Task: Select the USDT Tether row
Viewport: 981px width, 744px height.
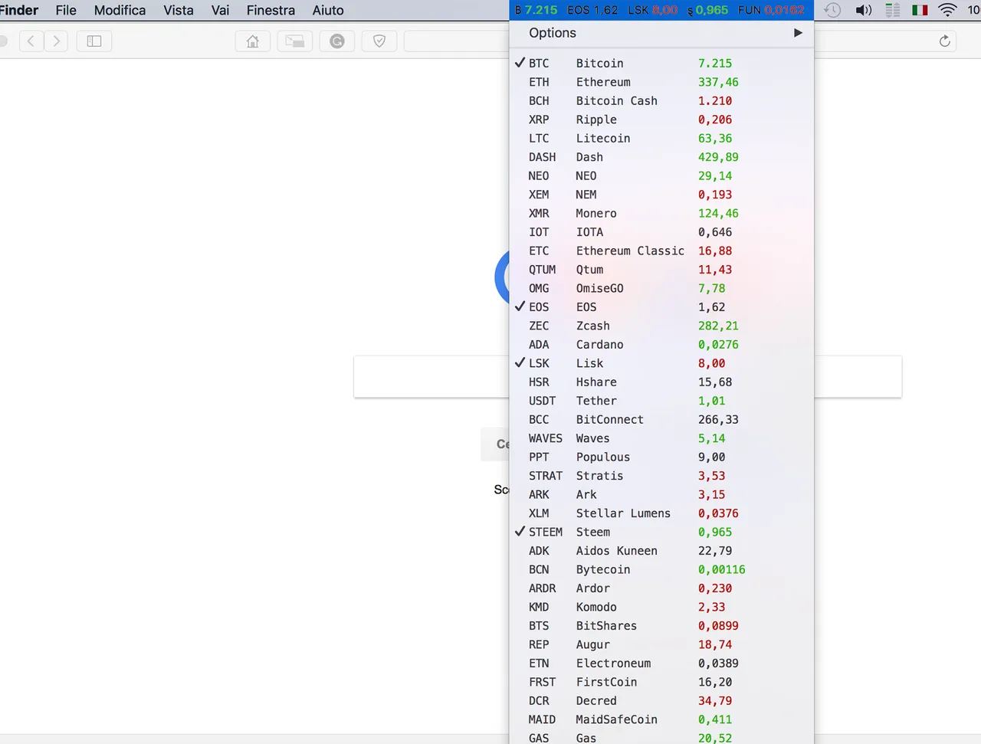Action: (x=661, y=401)
